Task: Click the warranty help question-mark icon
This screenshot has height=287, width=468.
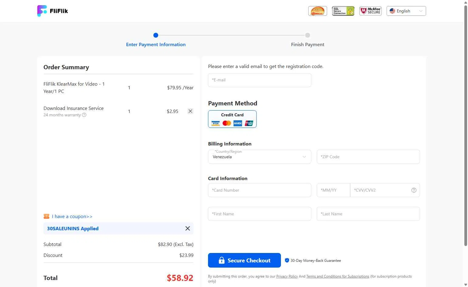Action: [x=84, y=115]
